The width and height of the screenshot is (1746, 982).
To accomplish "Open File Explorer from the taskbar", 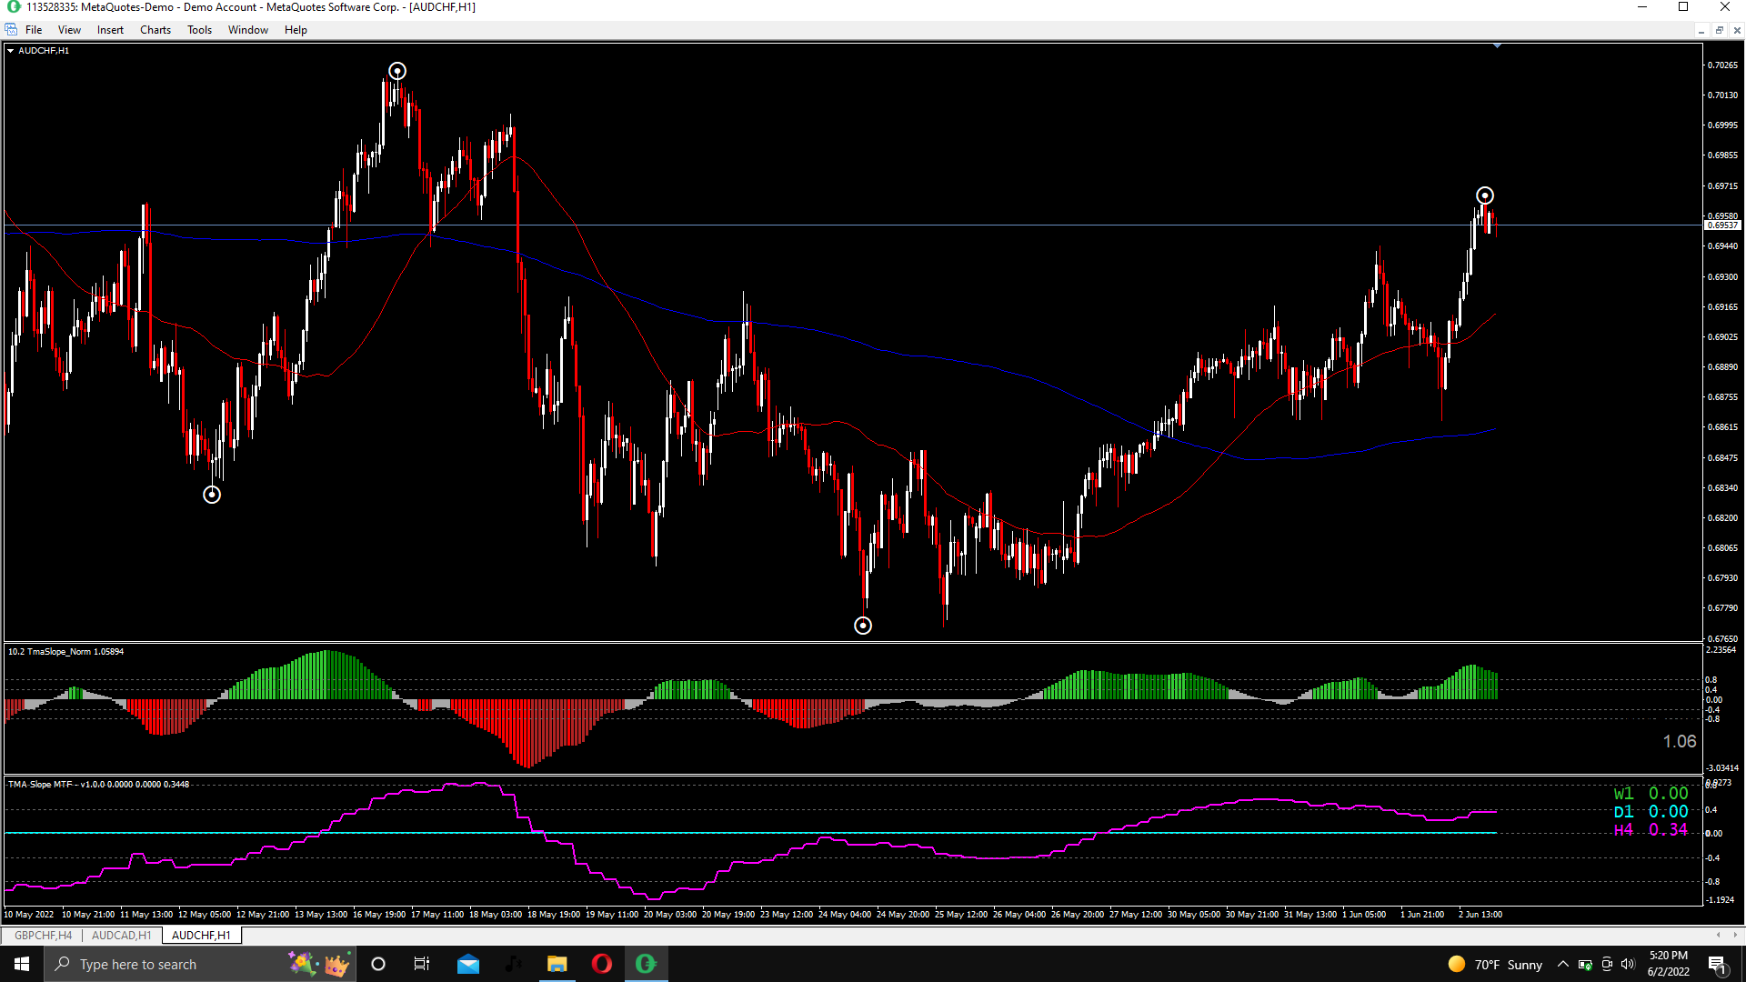I will point(557,964).
